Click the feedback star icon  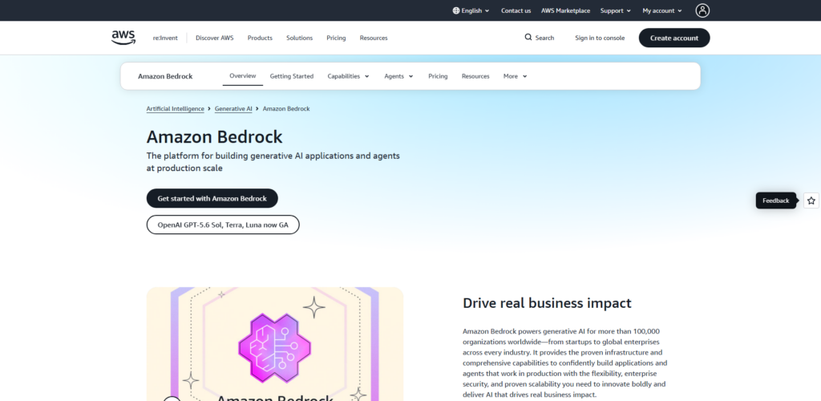coord(811,200)
